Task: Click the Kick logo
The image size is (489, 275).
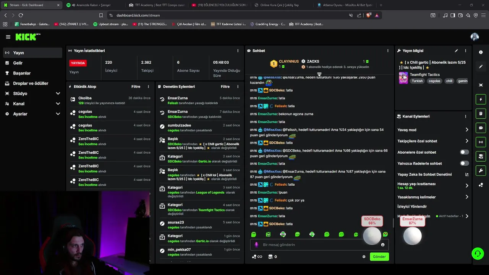Action: [x=28, y=37]
